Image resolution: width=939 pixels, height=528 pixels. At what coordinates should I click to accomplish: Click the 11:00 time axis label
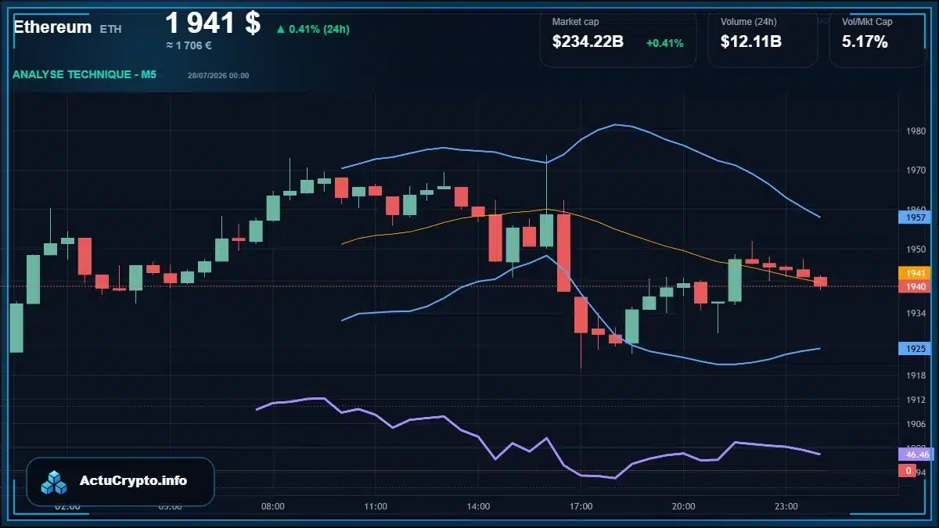pyautogui.click(x=376, y=506)
